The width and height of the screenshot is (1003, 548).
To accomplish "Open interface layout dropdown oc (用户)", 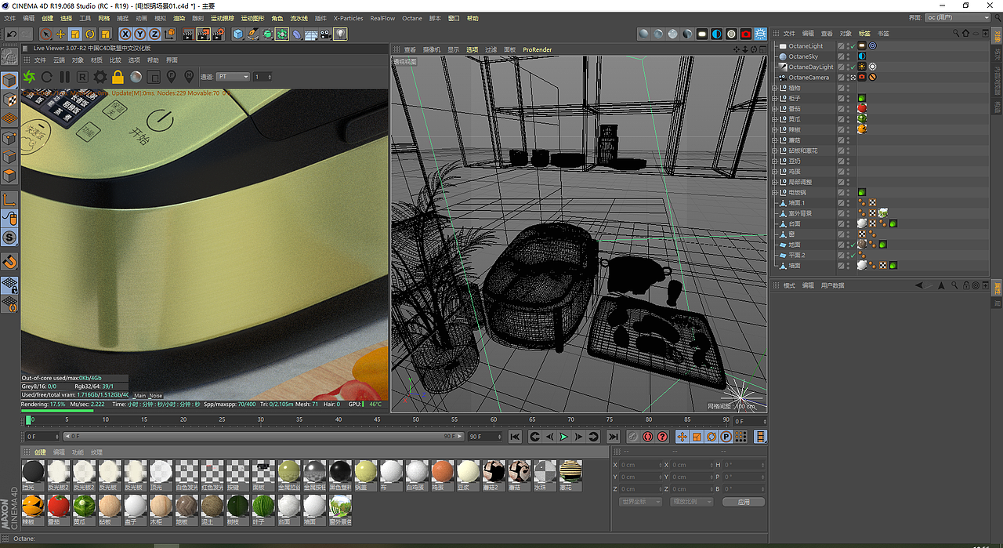I will point(958,17).
